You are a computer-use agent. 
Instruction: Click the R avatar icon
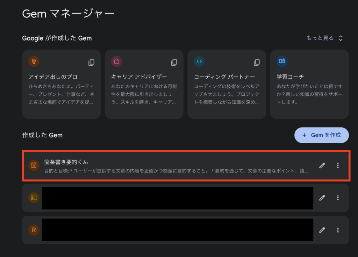34,230
